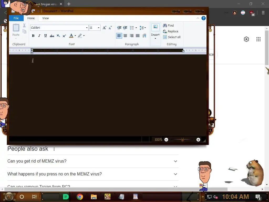Click the 100% zoom level
Image resolution: width=269 pixels, height=202 pixels.
click(158, 140)
